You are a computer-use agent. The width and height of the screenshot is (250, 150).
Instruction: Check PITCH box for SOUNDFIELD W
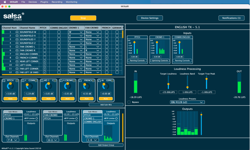click(x=45, y=32)
